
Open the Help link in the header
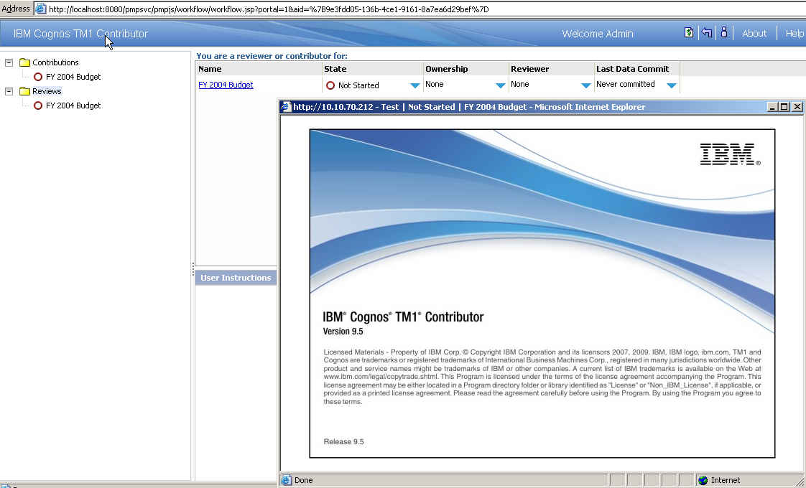click(795, 34)
